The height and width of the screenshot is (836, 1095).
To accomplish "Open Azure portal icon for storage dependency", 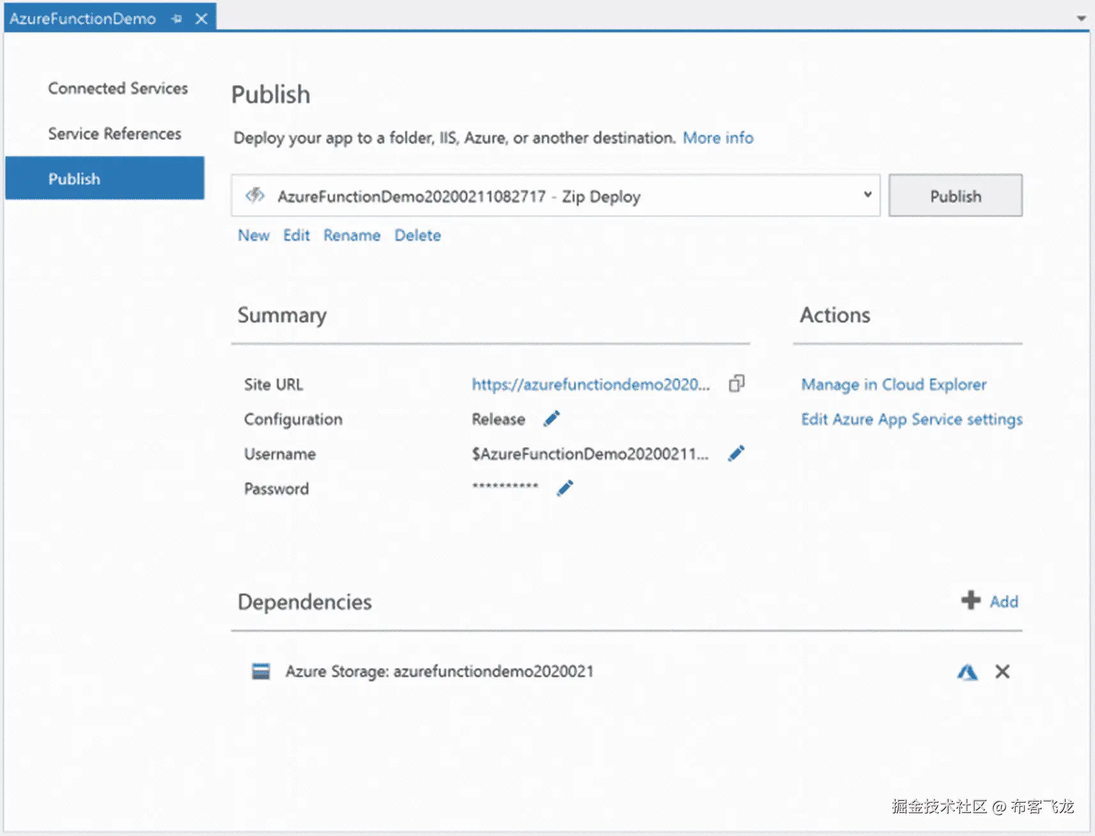I will 967,672.
